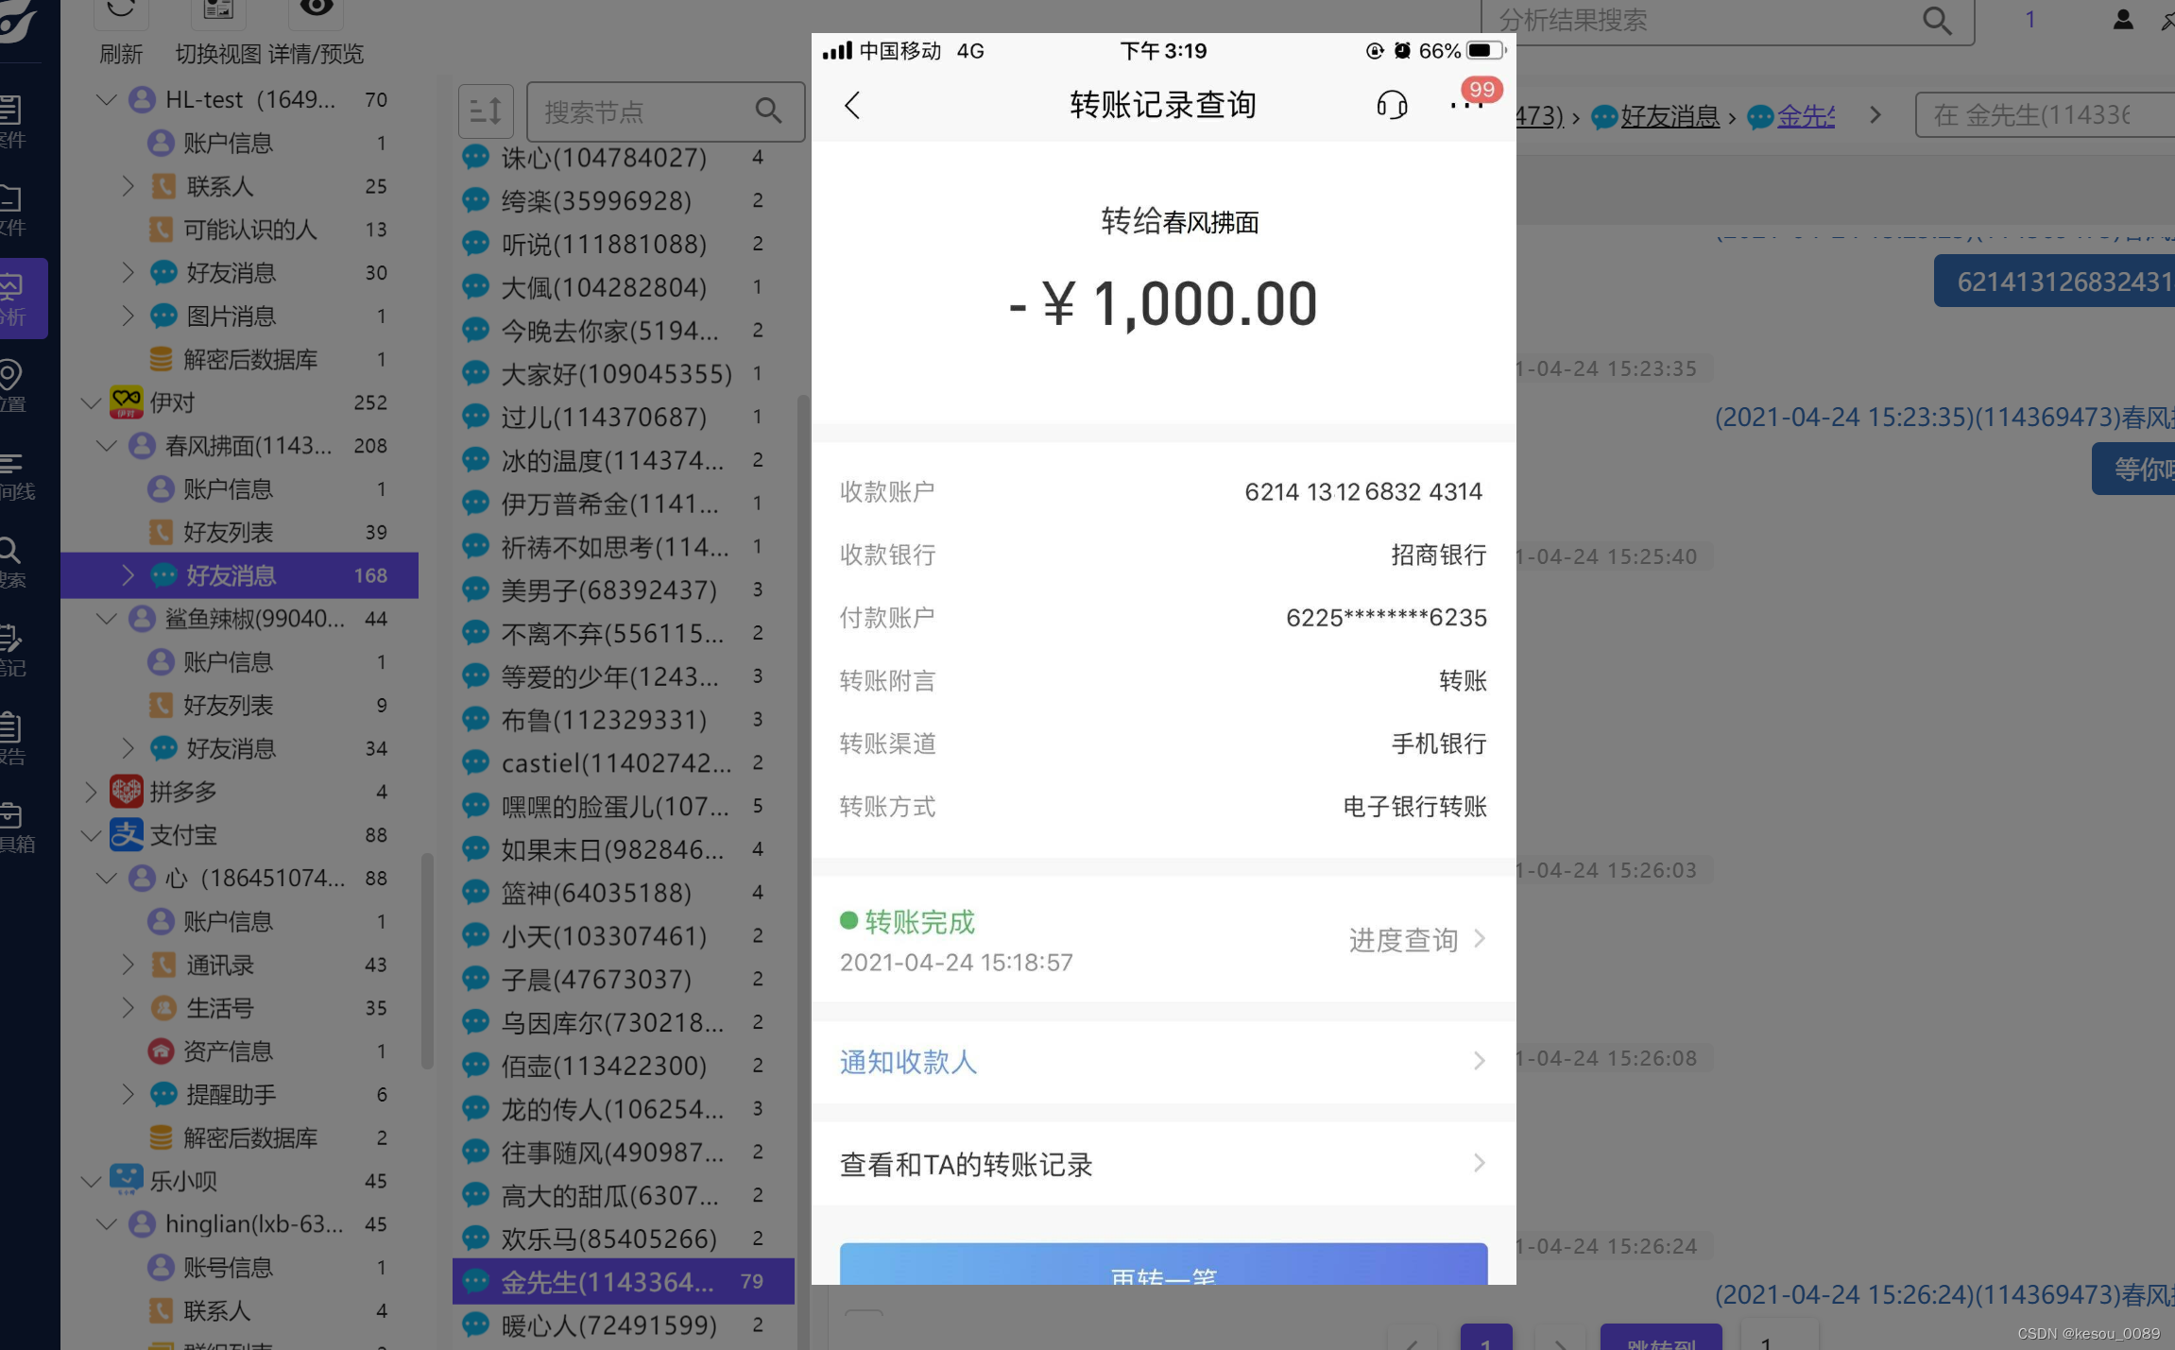Click the Alipay icon in the tree
The image size is (2175, 1350).
(x=126, y=835)
